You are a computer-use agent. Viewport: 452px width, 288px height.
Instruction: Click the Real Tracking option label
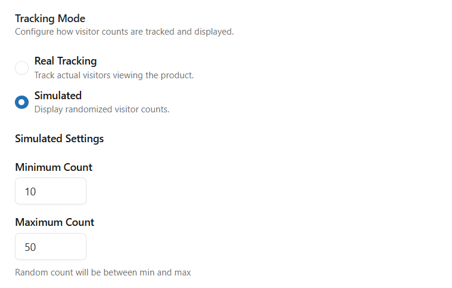66,61
